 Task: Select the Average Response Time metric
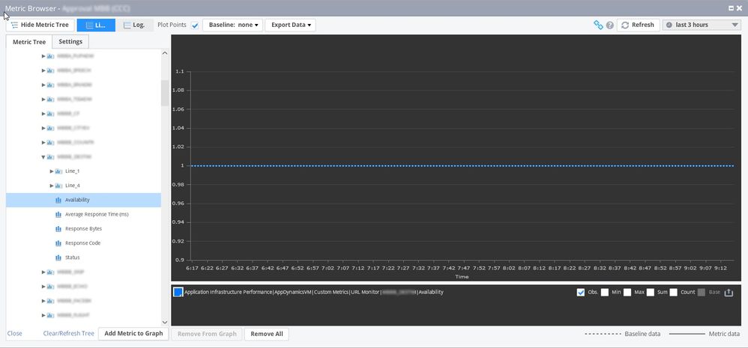(x=97, y=214)
